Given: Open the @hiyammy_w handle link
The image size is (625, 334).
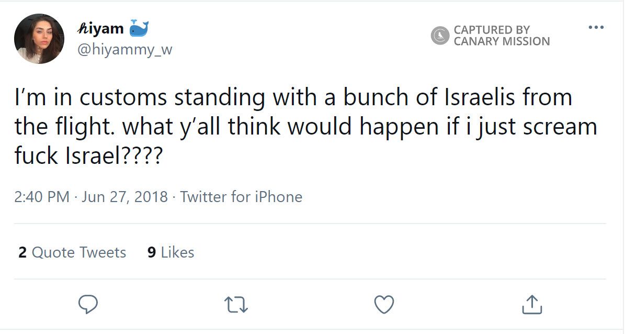Looking at the screenshot, I should coord(124,50).
